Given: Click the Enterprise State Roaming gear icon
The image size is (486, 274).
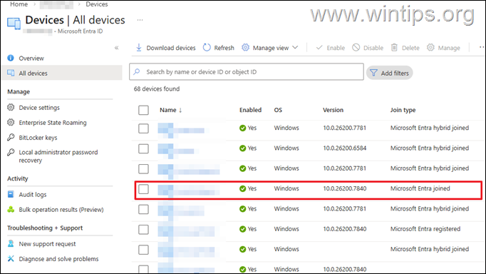Looking at the screenshot, I should click(x=11, y=122).
